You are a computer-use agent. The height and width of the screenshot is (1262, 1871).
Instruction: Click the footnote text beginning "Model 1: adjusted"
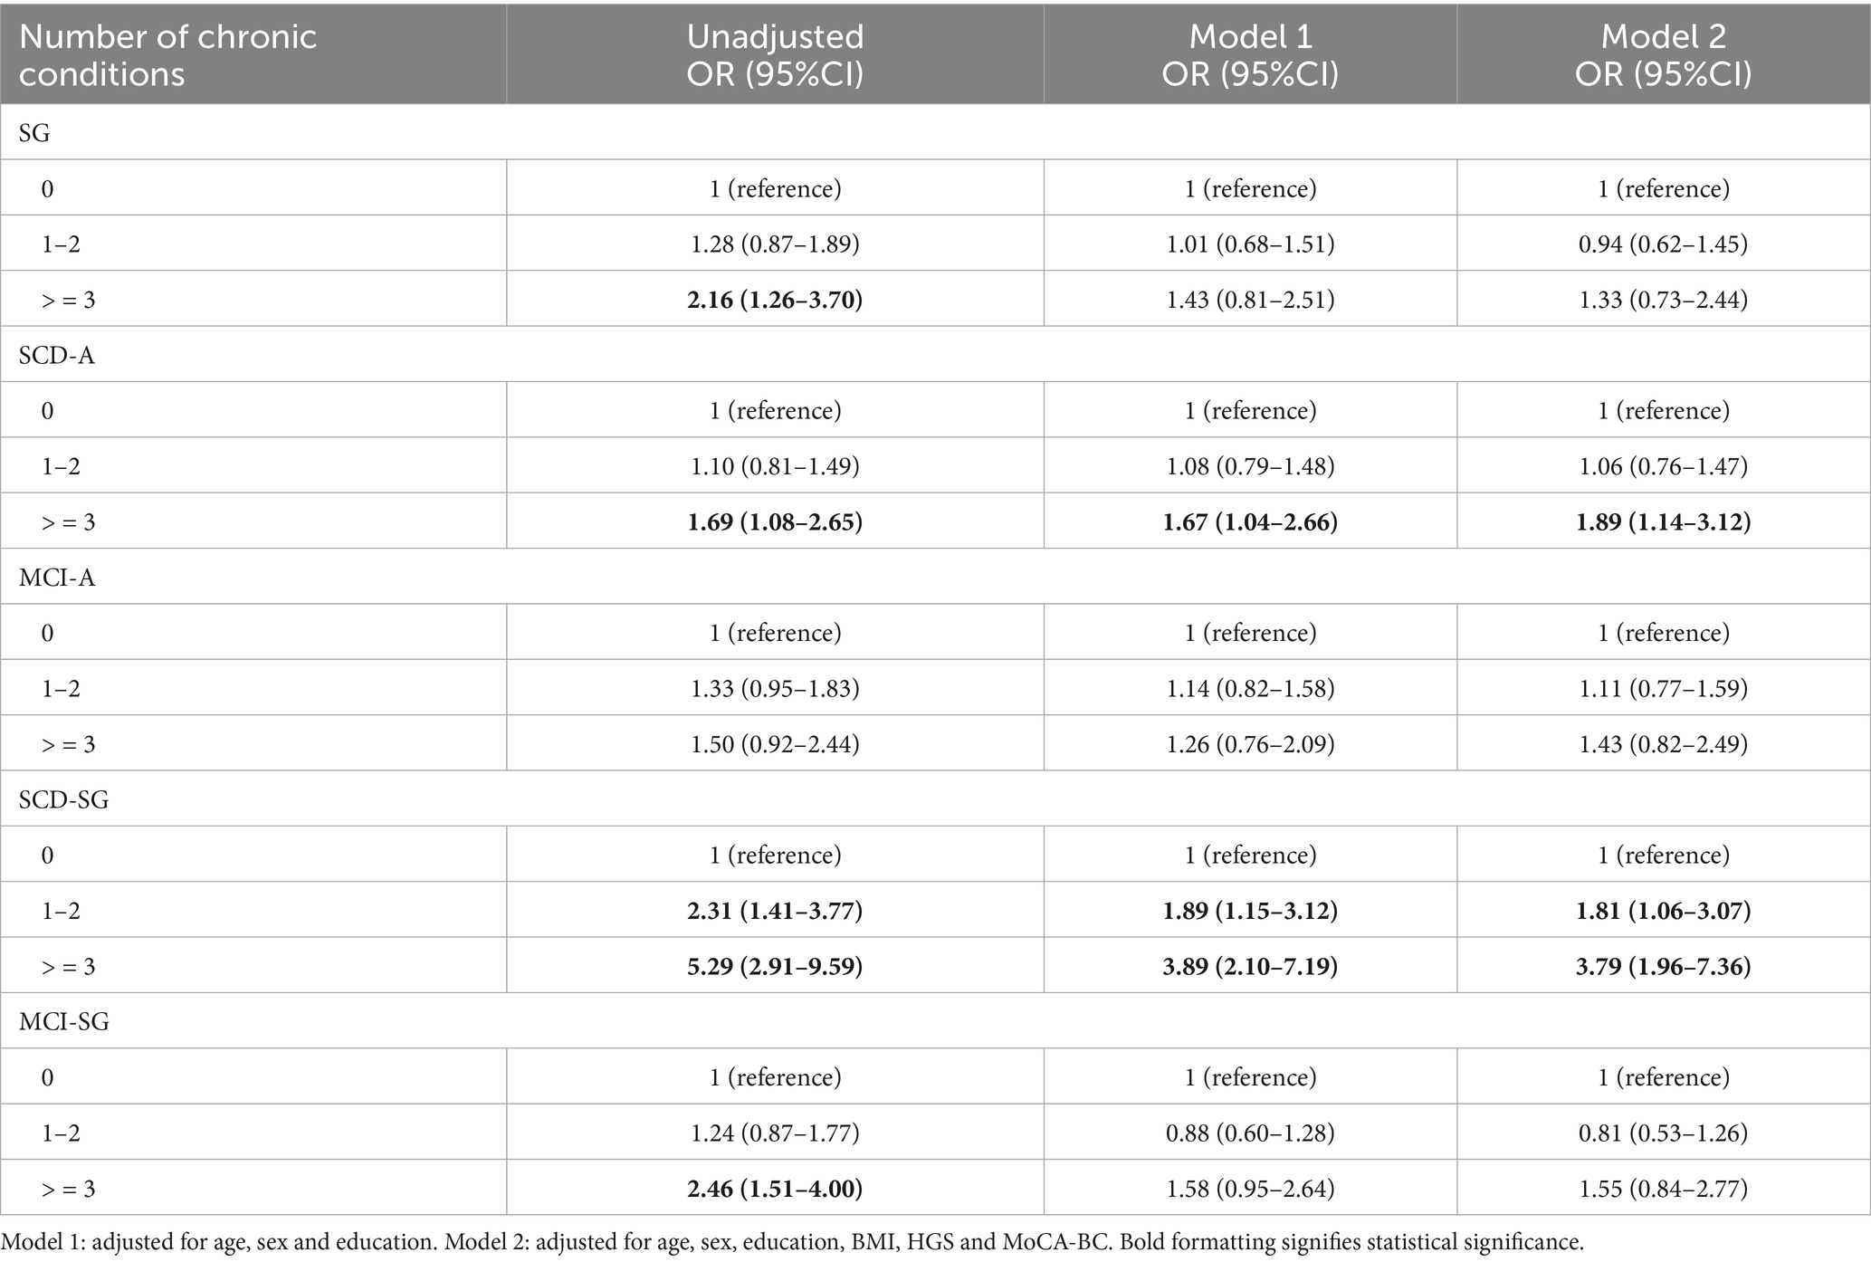(792, 1242)
